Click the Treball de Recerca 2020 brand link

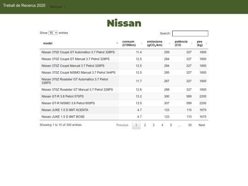coord(24,6)
